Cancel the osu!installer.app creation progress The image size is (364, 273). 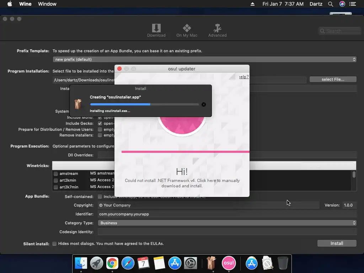[x=204, y=105]
